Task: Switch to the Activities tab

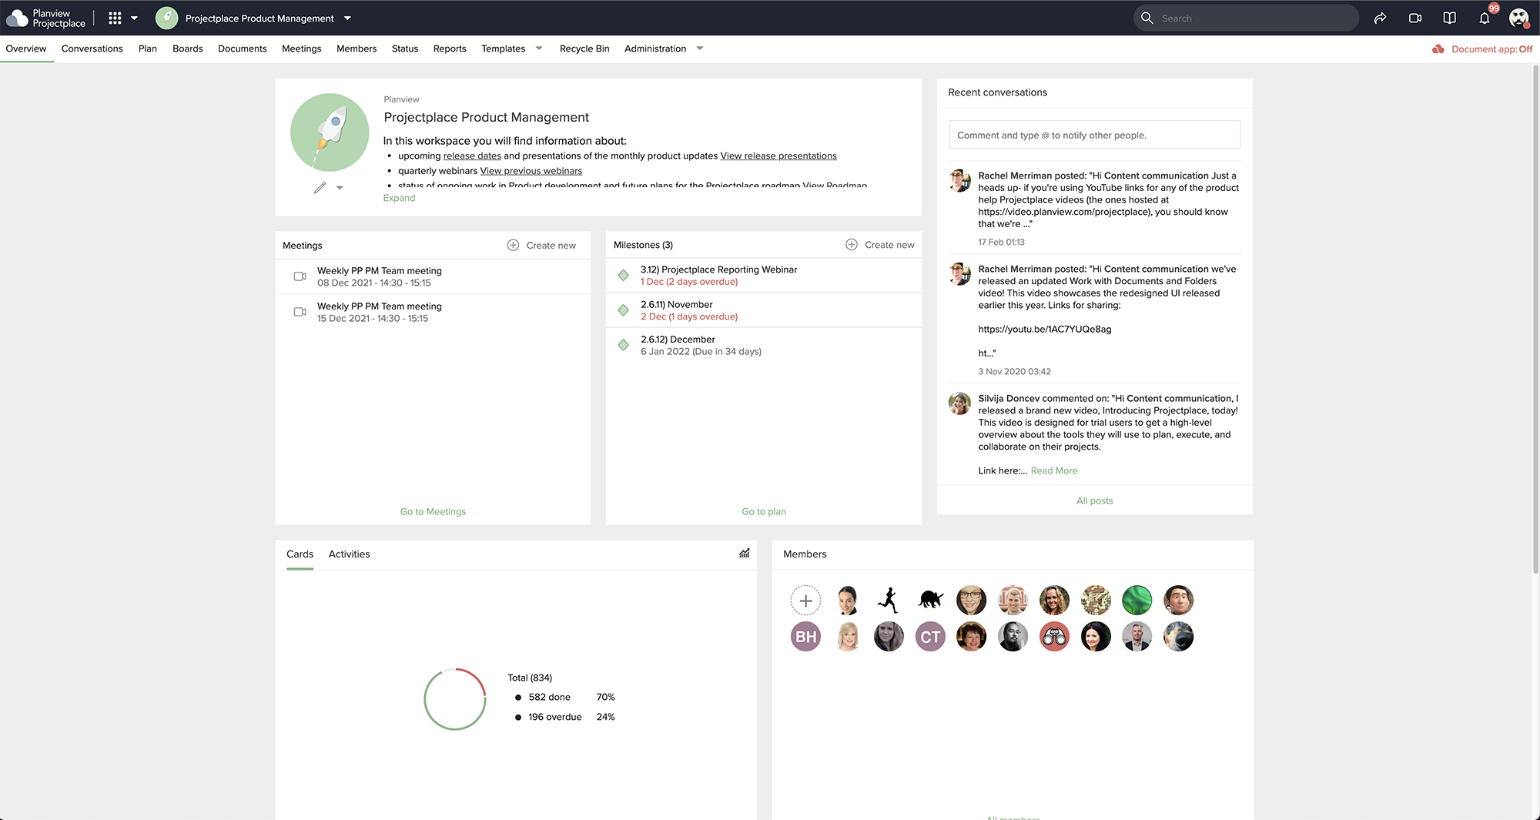Action: [x=350, y=554]
